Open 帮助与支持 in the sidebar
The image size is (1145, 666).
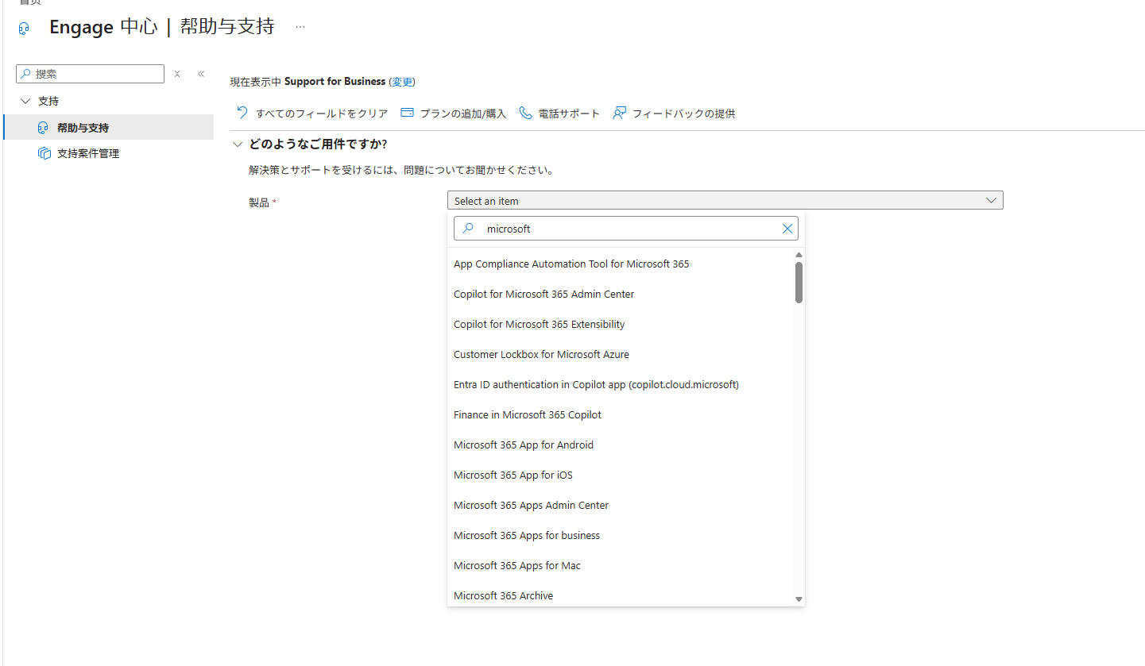108,128
